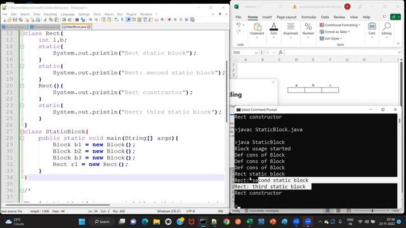Click Excel zoom slider
This screenshot has width=406, height=228.
tap(372, 211)
